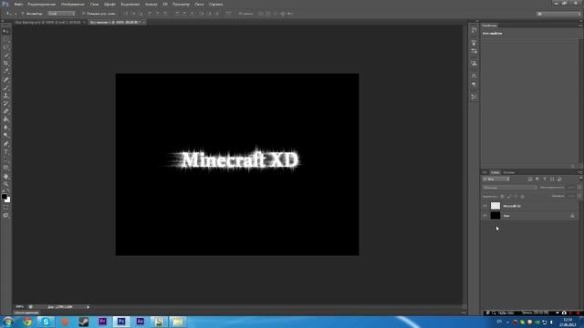This screenshot has width=584, height=328.
Task: Filter layers by adjustment layers icon
Action: (537, 179)
